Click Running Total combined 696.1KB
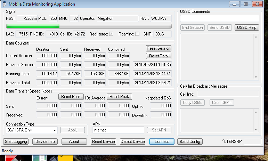268x161 pixels. click(x=119, y=74)
